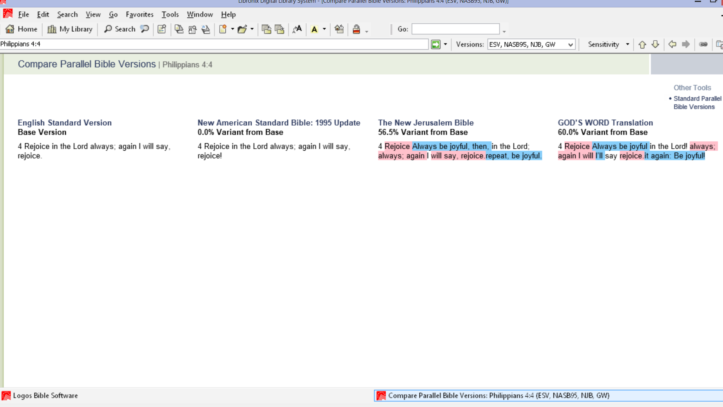The image size is (723, 407).
Task: Click the "Other Tools" heading
Action: coord(692,88)
